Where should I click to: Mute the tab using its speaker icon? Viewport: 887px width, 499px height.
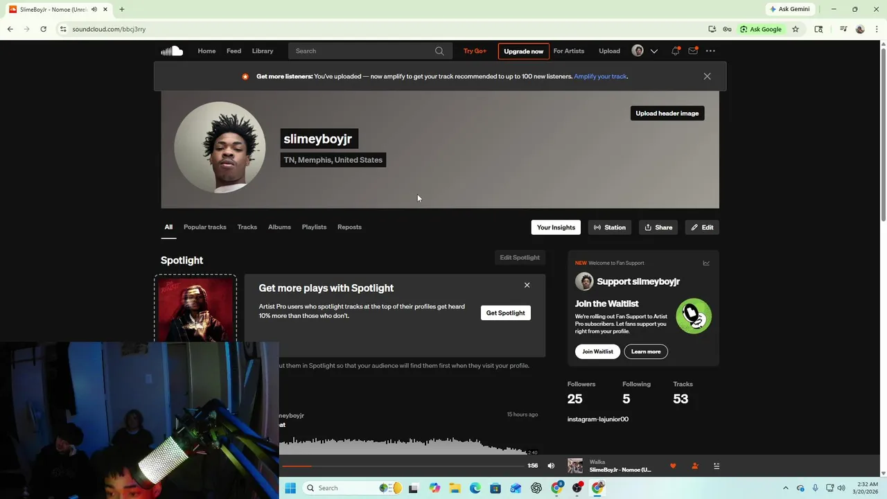pos(94,10)
